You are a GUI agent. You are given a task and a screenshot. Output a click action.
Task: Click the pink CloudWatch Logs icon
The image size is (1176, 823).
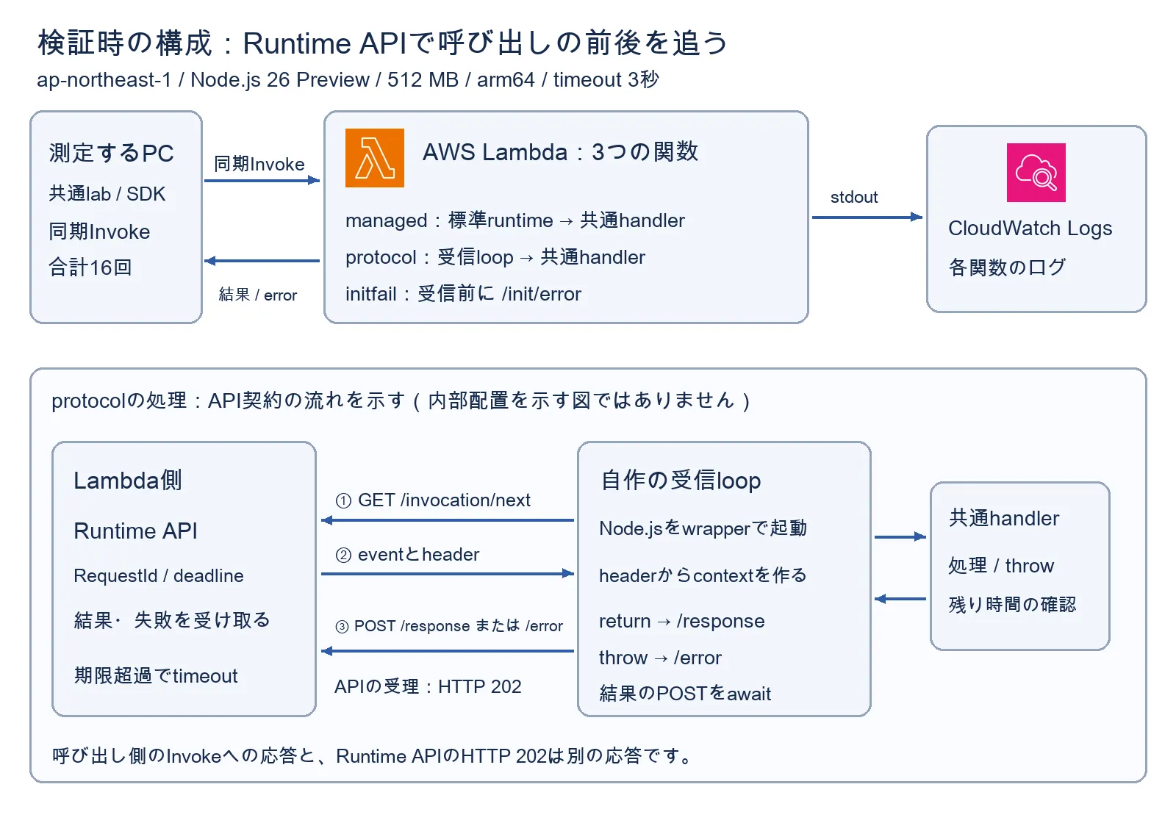[x=1036, y=173]
